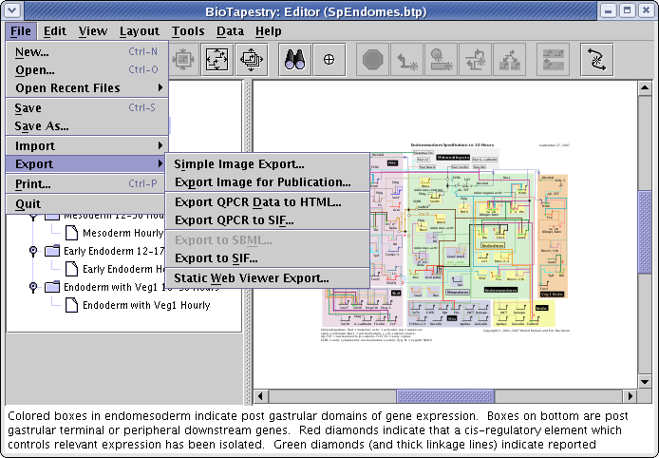Open the Layout menu in menu bar

pos(139,31)
